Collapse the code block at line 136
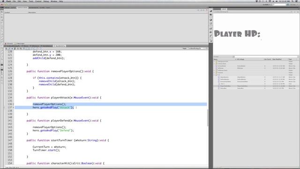 point(14,104)
